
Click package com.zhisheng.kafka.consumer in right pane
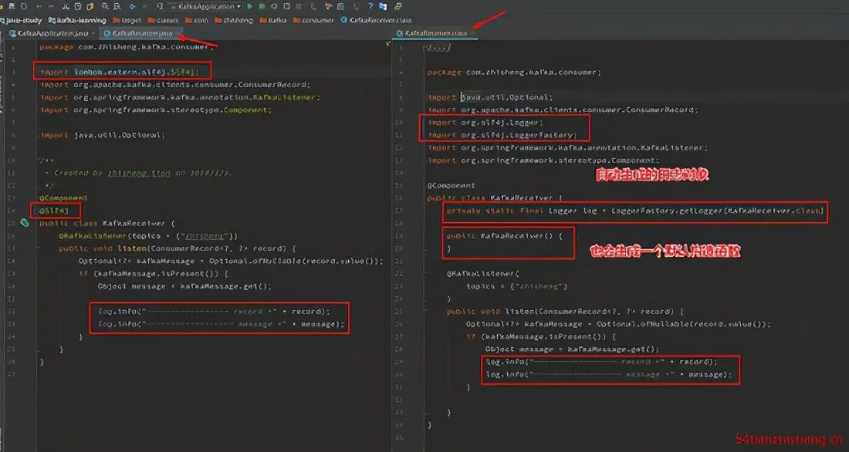click(x=514, y=73)
